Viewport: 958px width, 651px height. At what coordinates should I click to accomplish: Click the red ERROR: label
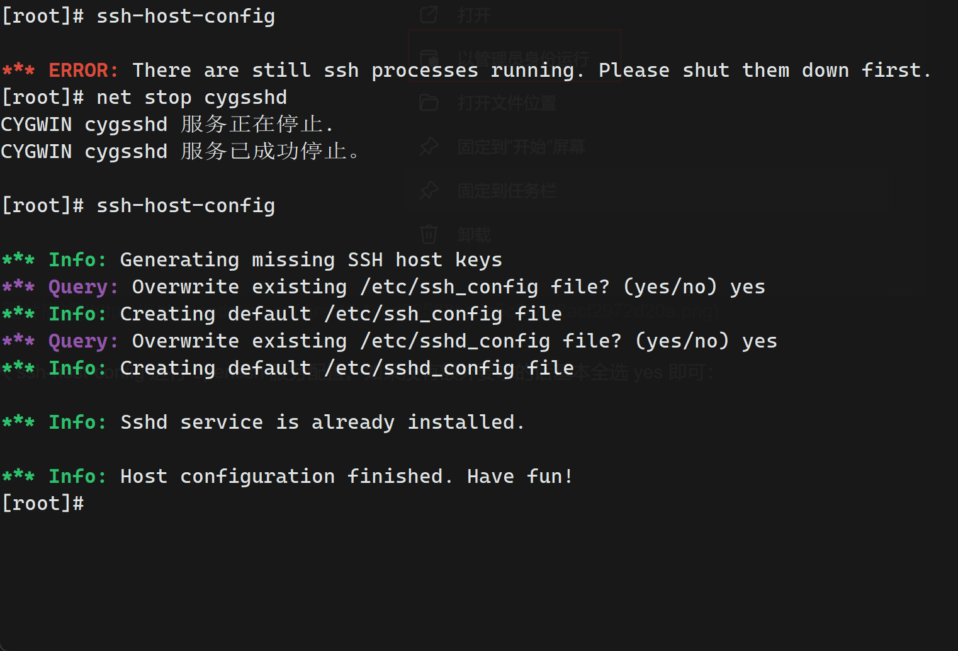pyautogui.click(x=83, y=70)
